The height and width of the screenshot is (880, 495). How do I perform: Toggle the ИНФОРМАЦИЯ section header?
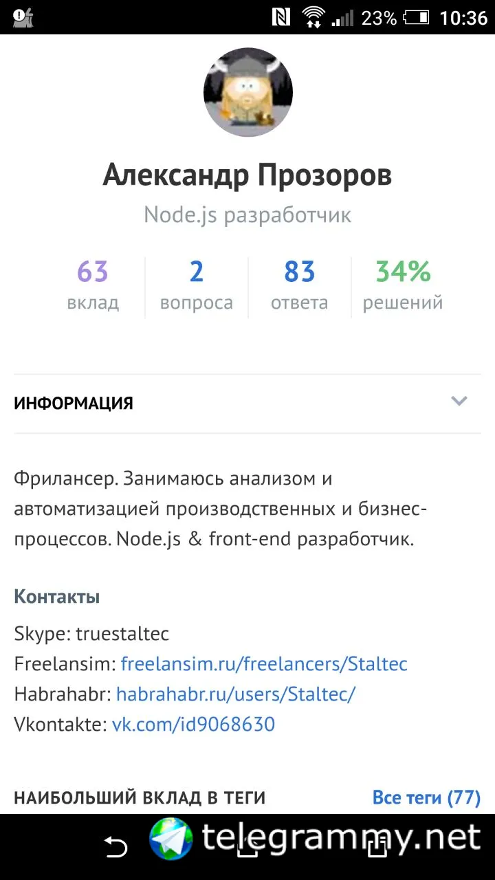point(74,404)
